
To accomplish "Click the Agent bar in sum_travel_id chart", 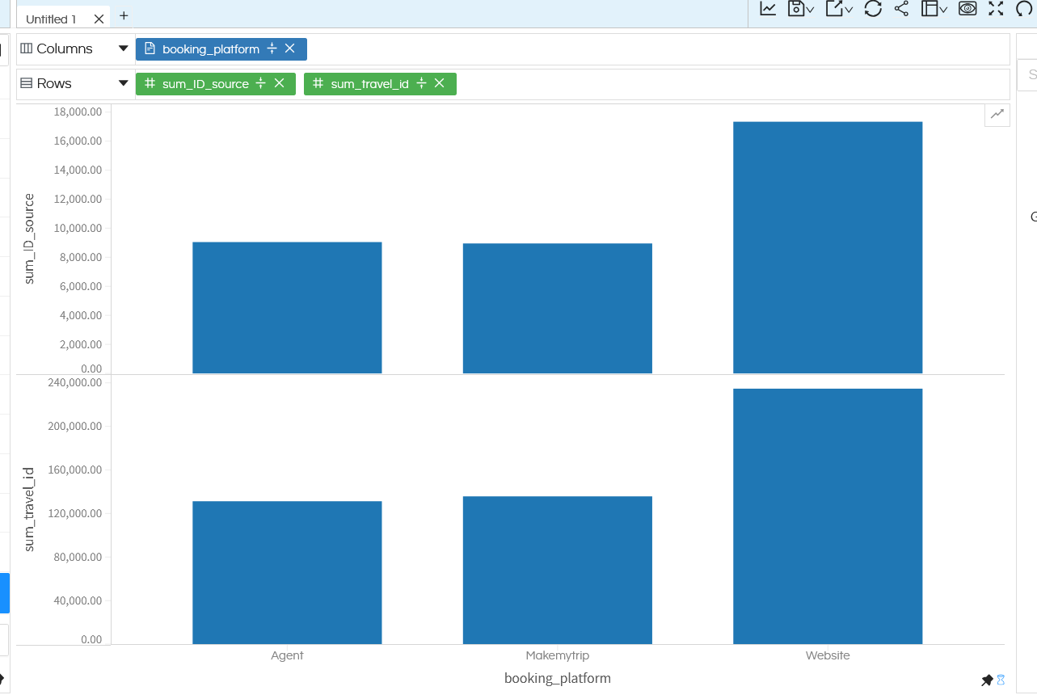I will [287, 573].
